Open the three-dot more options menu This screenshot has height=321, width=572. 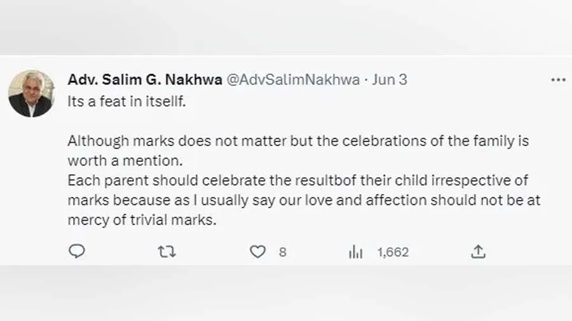[557, 80]
